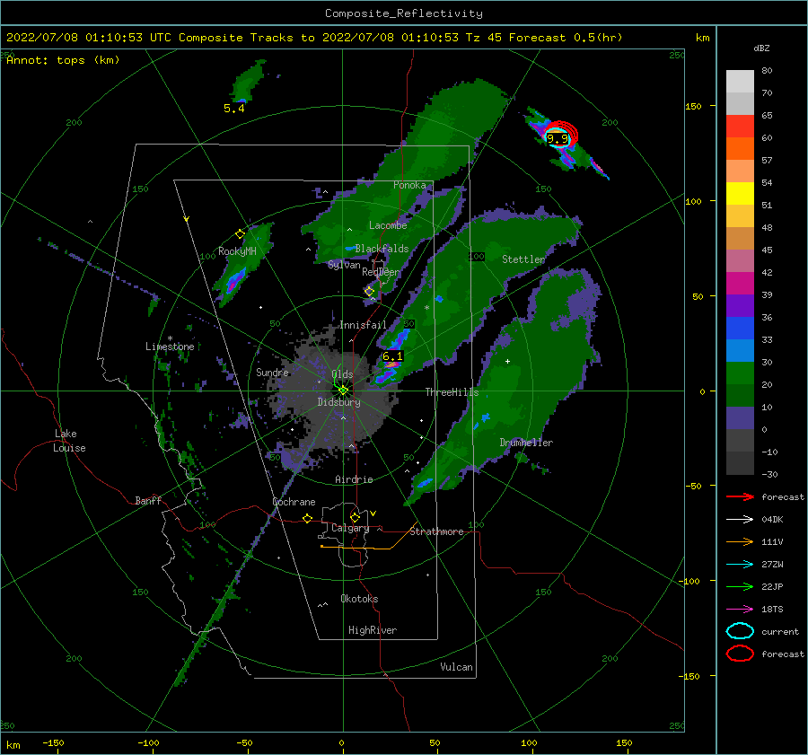This screenshot has width=808, height=755.
Task: Click the Limestone label
Action: tap(170, 347)
